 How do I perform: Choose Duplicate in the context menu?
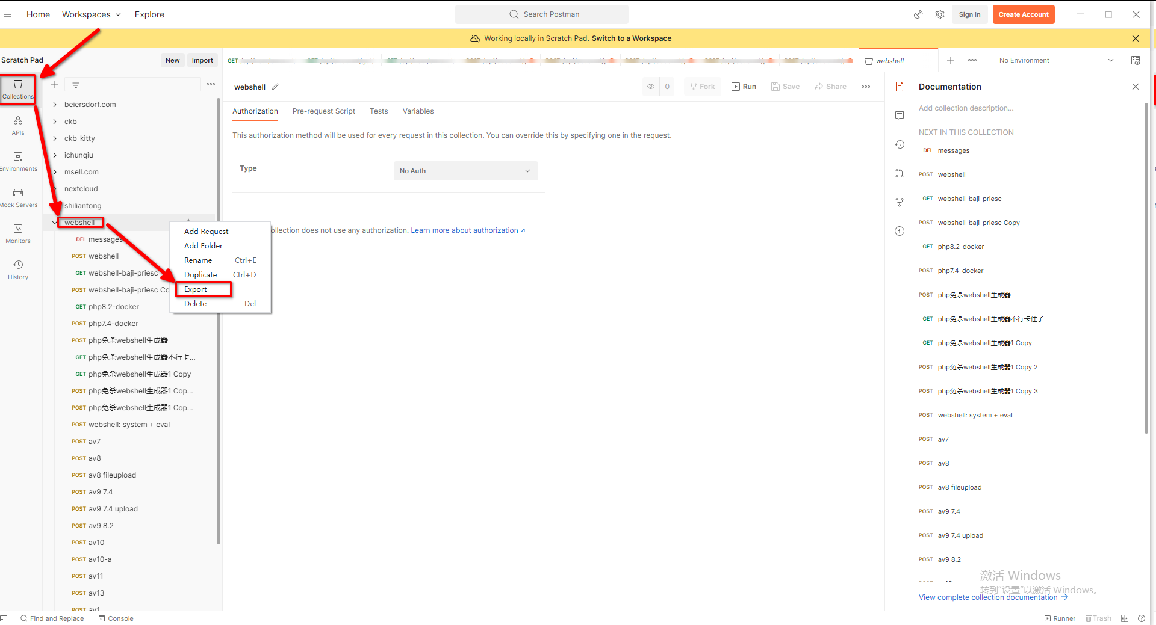[x=200, y=275]
